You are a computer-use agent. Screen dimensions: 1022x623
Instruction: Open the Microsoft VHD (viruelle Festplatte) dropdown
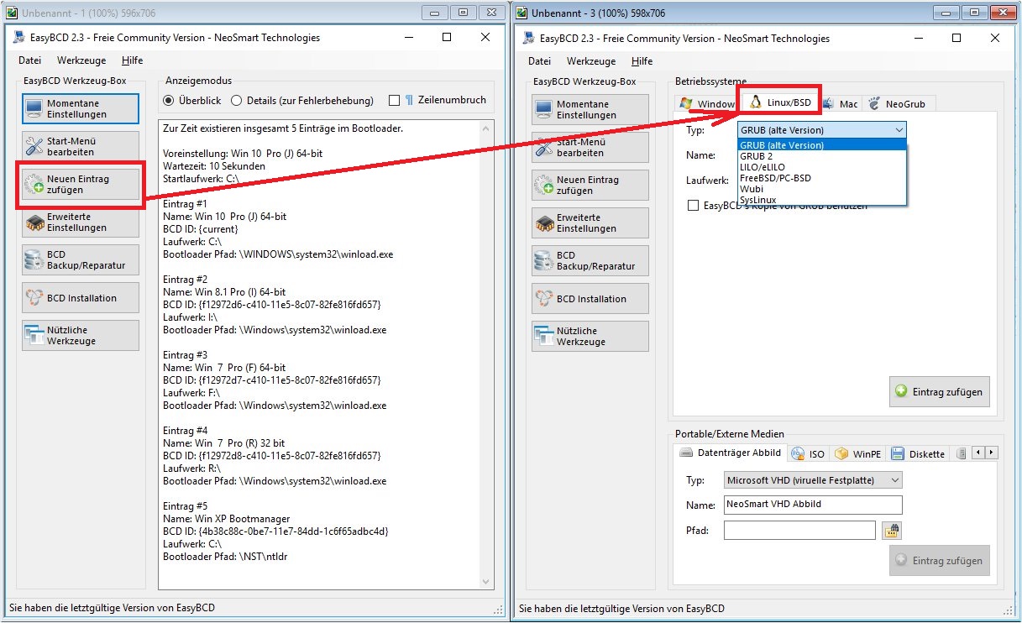pyautogui.click(x=813, y=480)
